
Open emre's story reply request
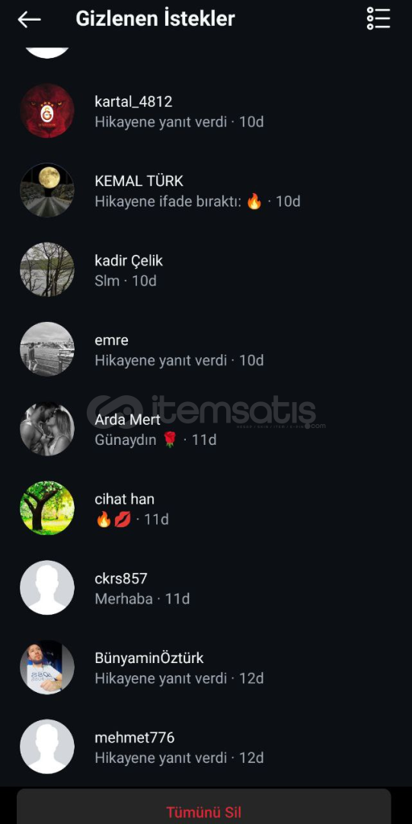point(206,349)
